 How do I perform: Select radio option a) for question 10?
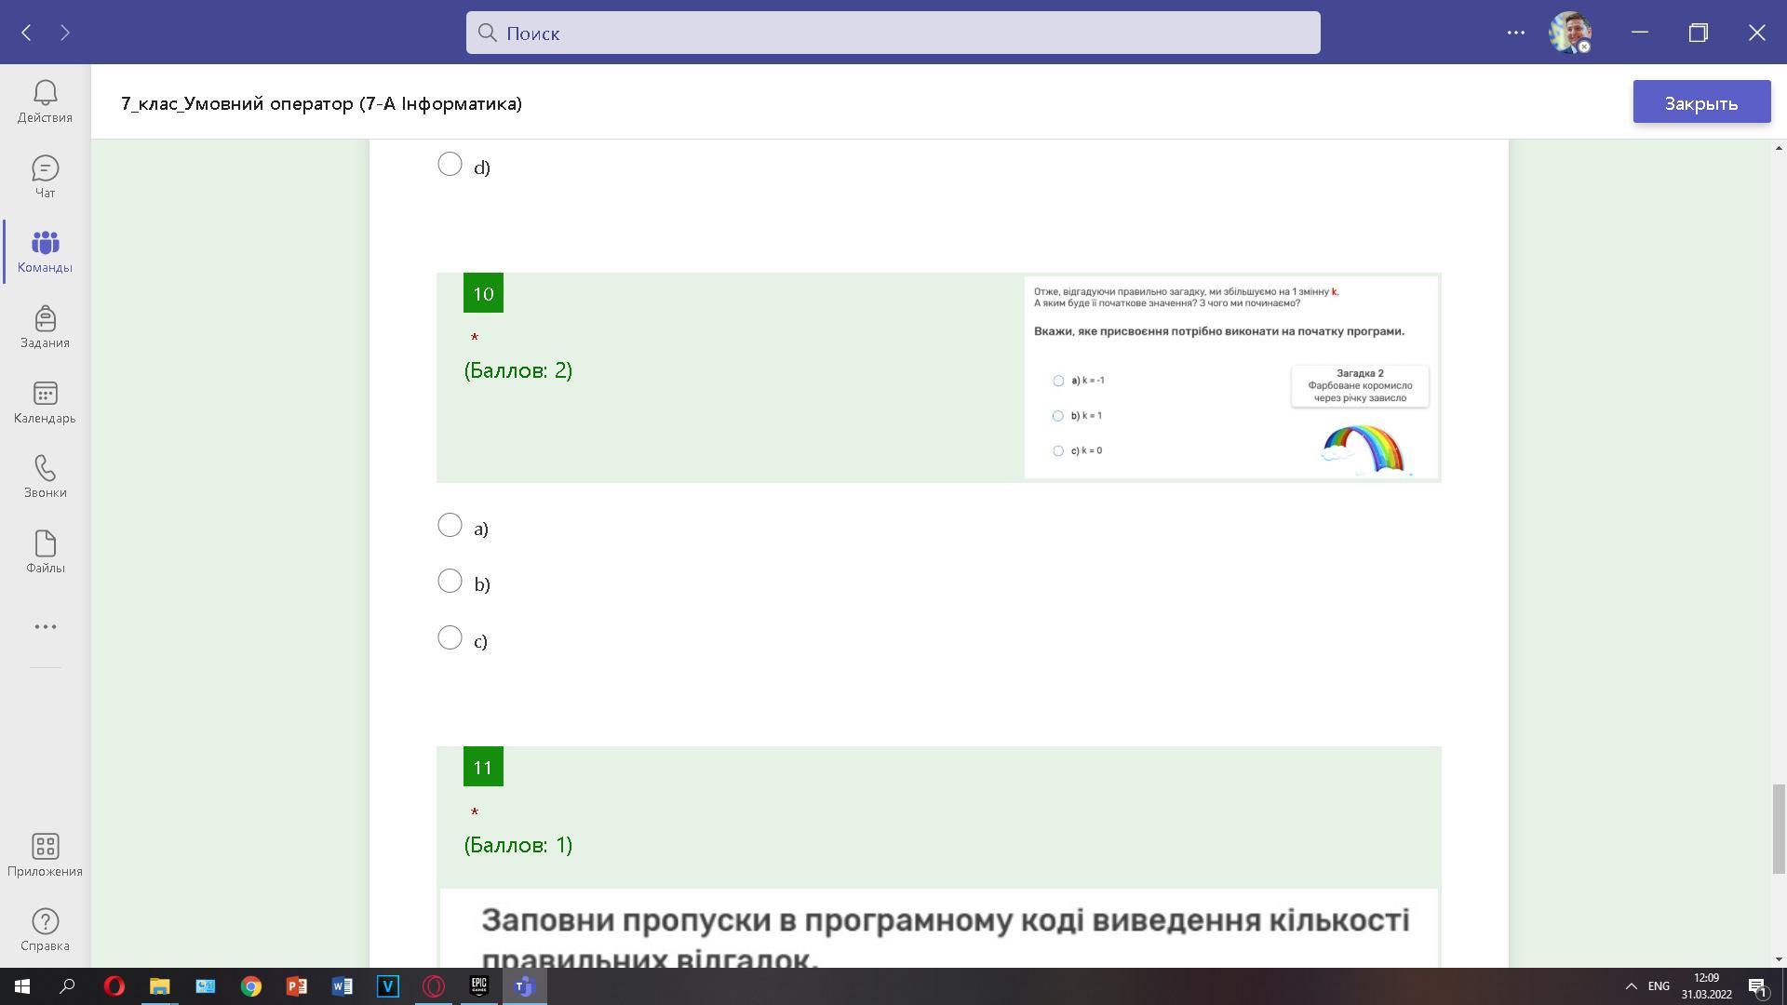point(450,526)
